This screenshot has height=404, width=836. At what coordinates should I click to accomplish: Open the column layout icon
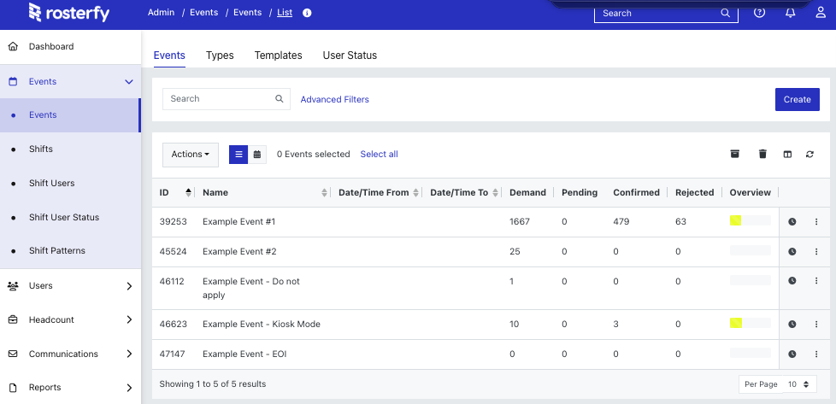(x=787, y=154)
